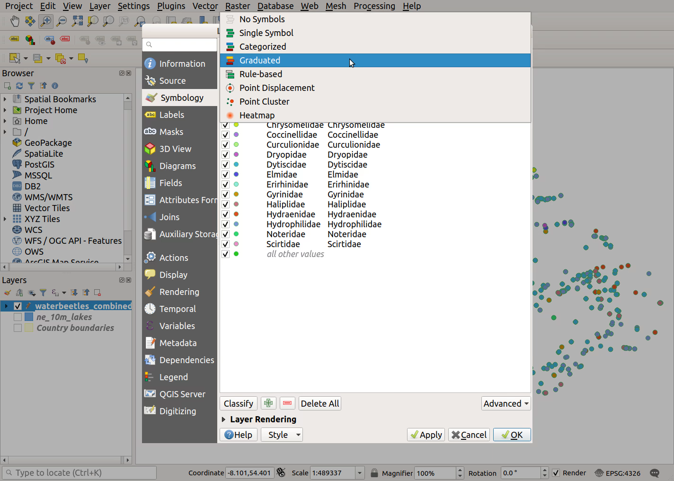The image size is (674, 481).
Task: Expand XYZ Tiles in Browser tree
Action: [5, 219]
